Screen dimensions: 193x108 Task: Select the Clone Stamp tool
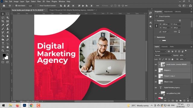8,29
